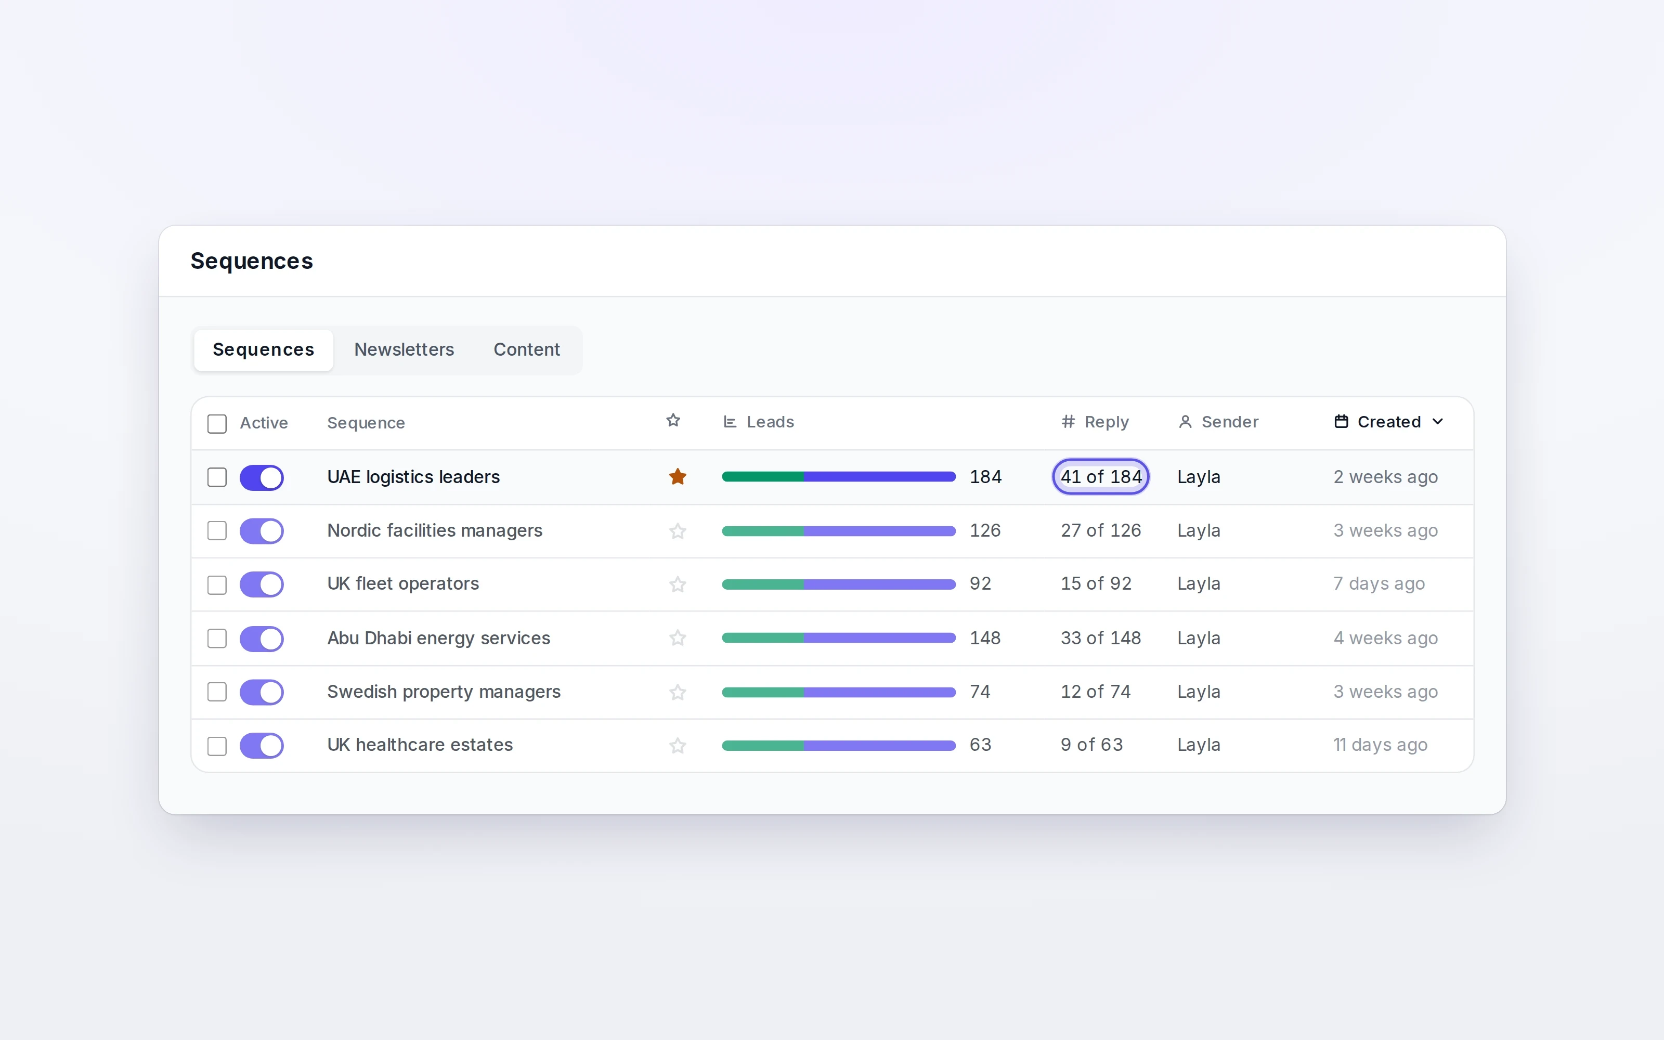The width and height of the screenshot is (1664, 1040).
Task: Unstar the UAE logistics leaders sequence
Action: point(677,477)
